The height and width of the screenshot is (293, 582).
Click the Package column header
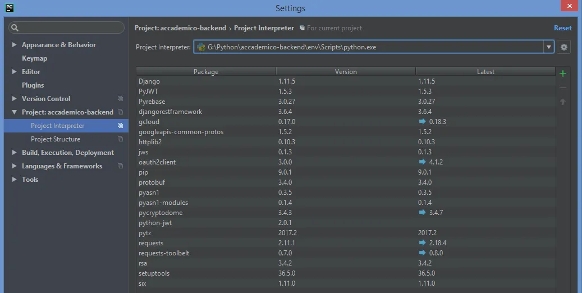coord(206,72)
